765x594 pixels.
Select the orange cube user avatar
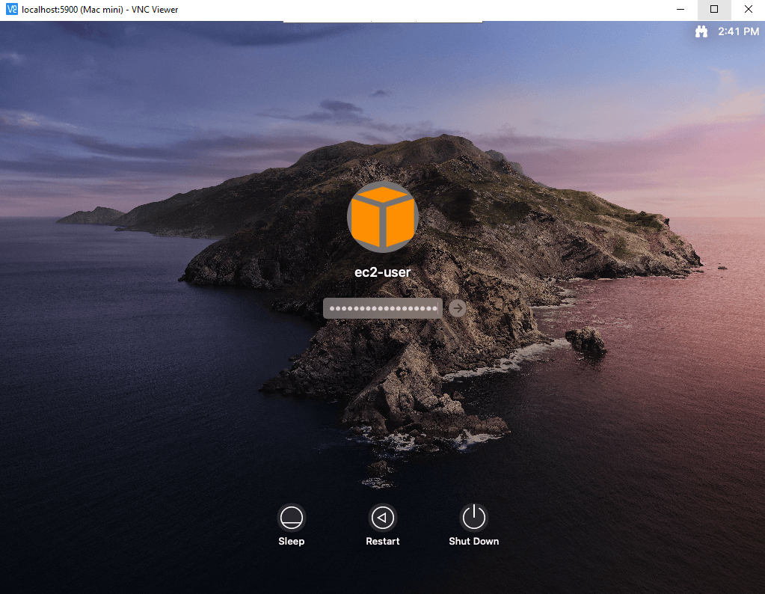[382, 218]
